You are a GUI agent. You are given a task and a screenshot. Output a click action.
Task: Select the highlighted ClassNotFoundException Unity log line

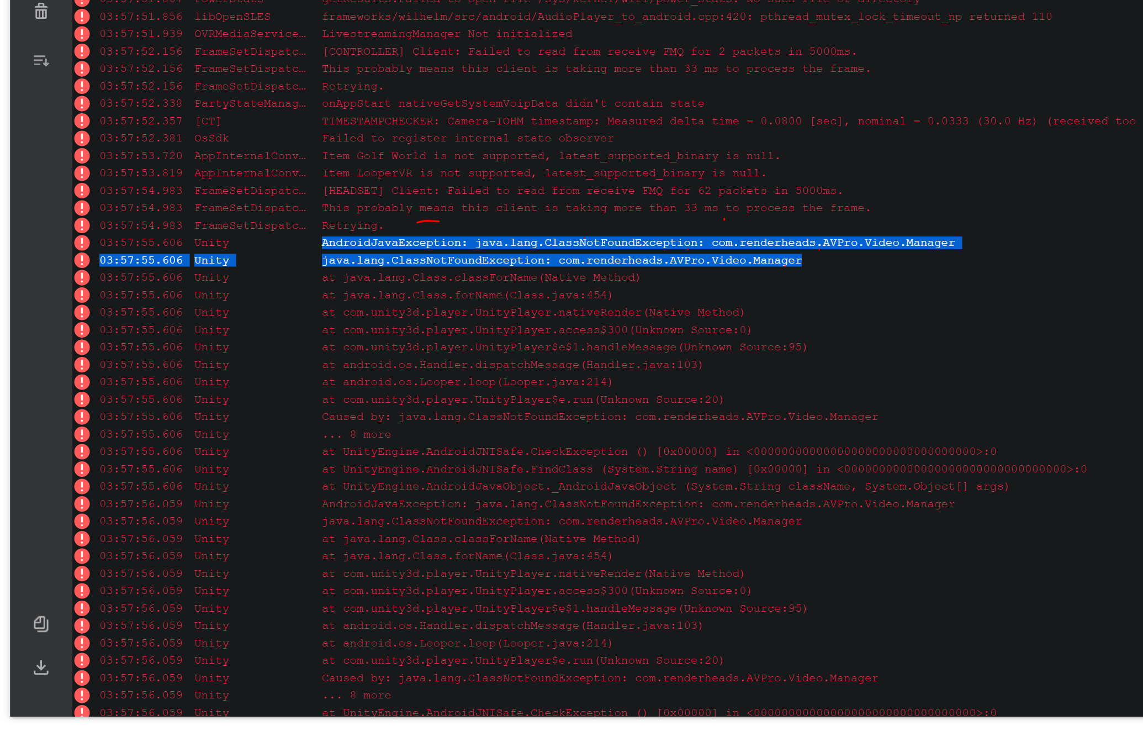click(562, 260)
